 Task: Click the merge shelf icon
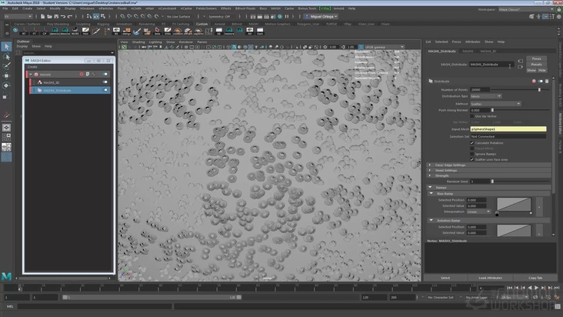pyautogui.click(x=126, y=32)
